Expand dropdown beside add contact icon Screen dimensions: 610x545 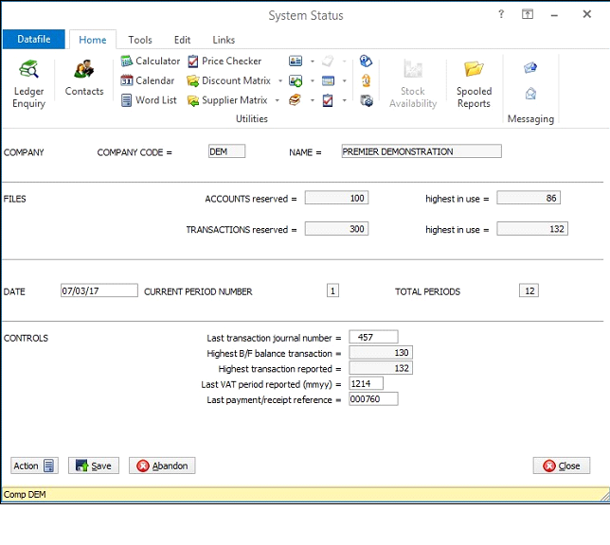(x=312, y=80)
